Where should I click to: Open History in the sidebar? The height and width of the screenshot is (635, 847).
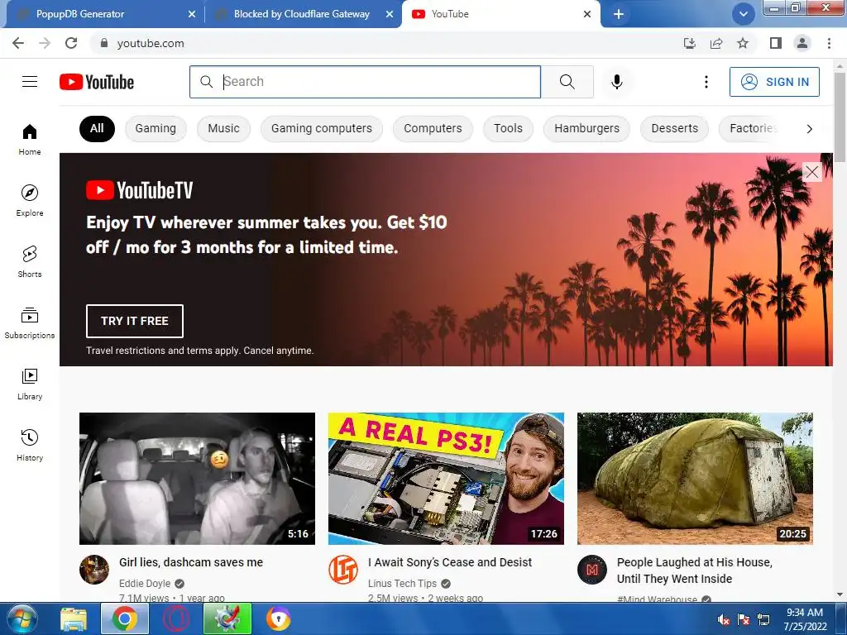pos(30,445)
